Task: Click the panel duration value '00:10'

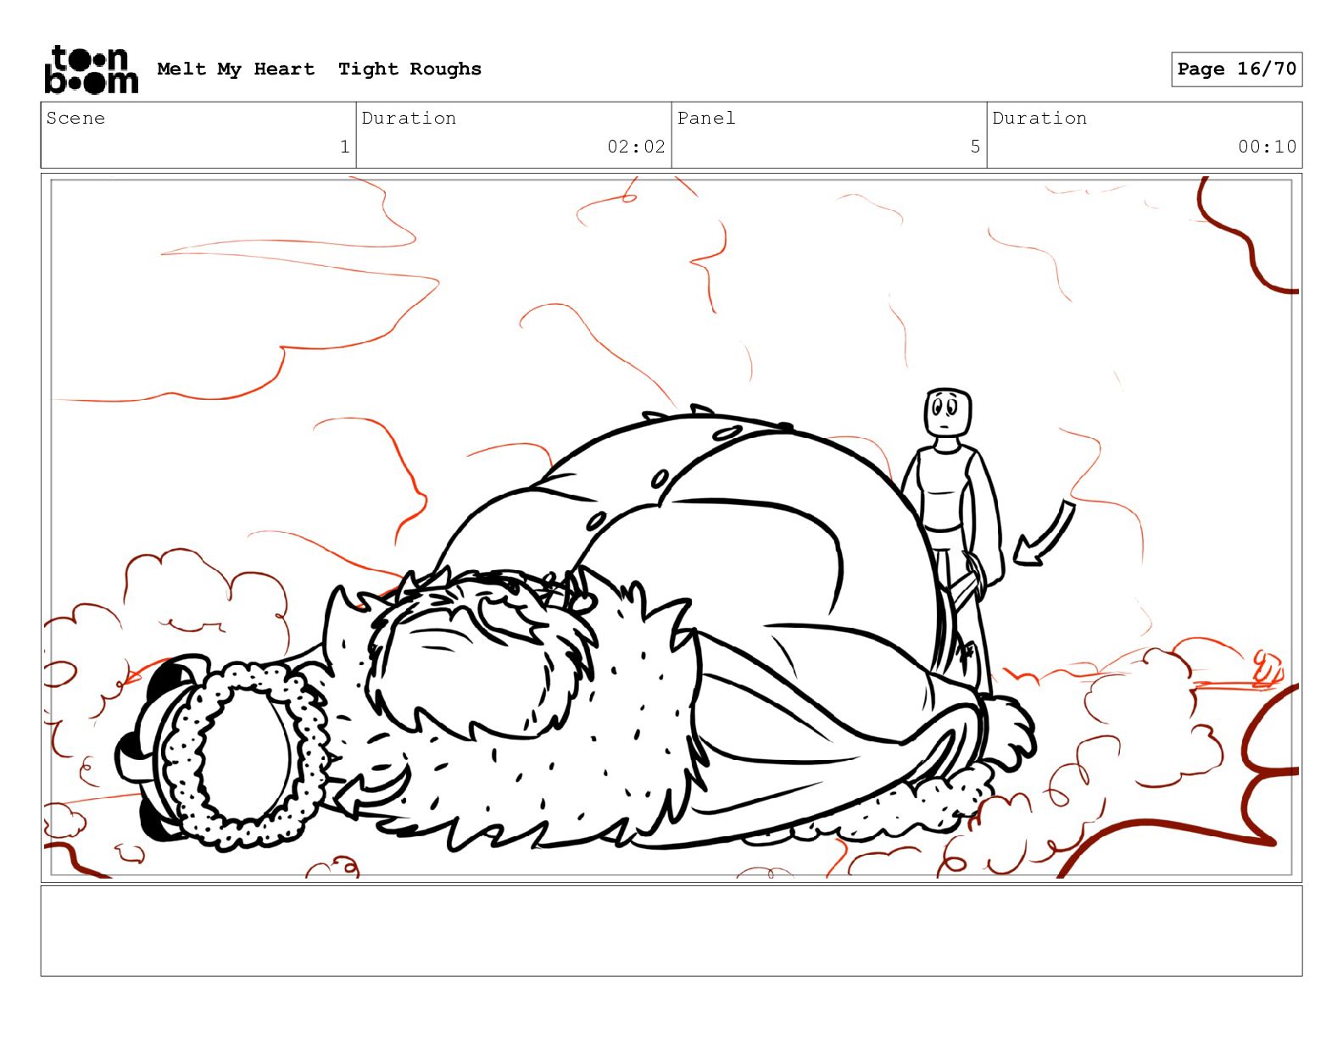Action: point(1267,147)
